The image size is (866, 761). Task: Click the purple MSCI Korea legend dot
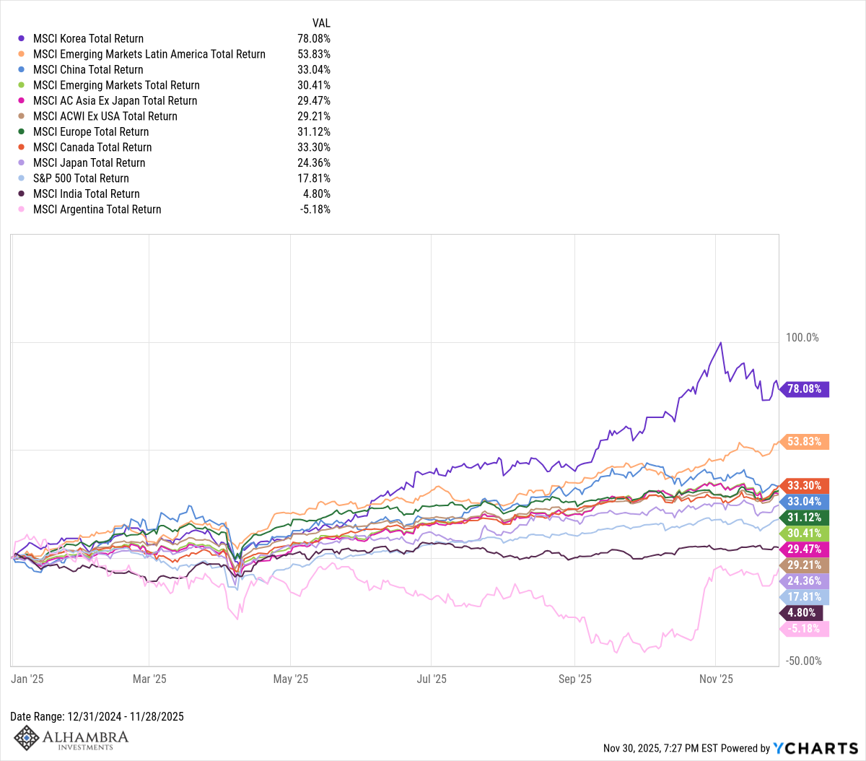(22, 38)
